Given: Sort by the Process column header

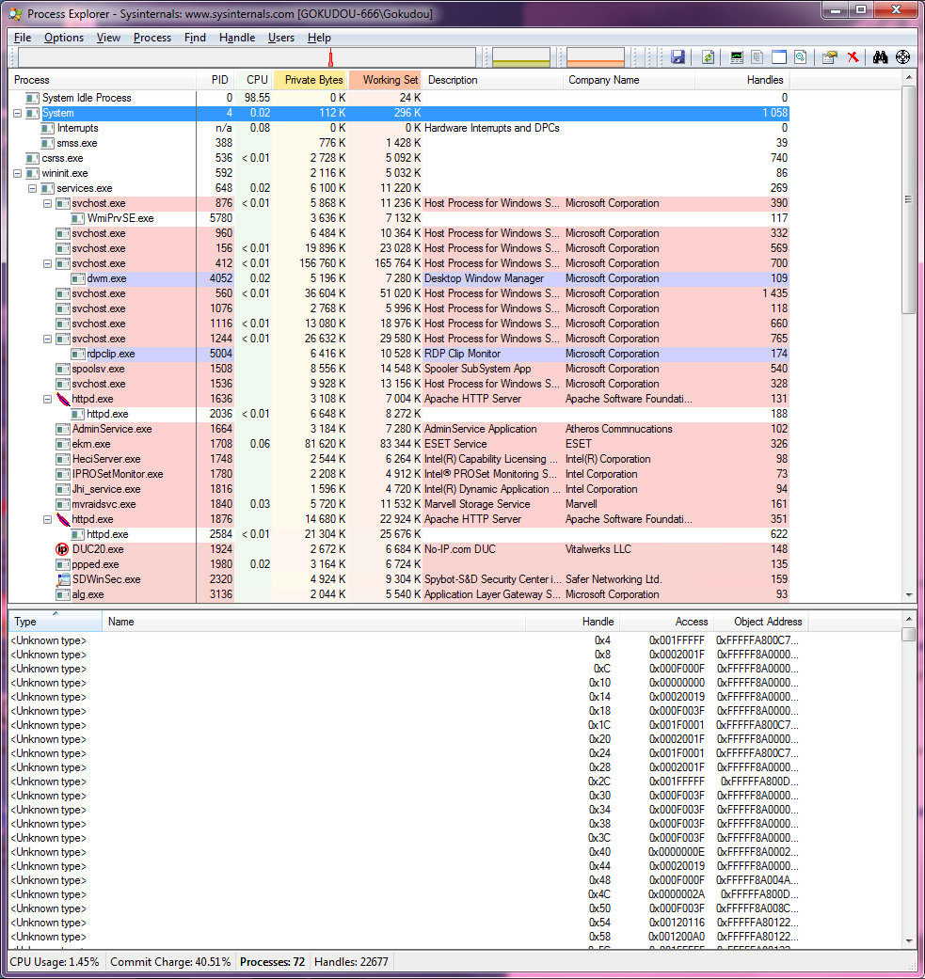Looking at the screenshot, I should coord(103,80).
